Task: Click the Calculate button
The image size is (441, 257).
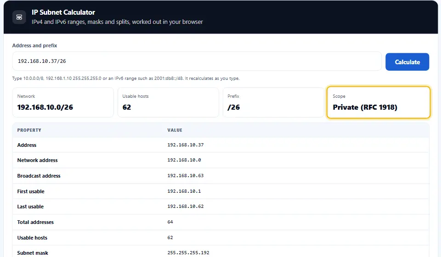Action: (x=407, y=62)
